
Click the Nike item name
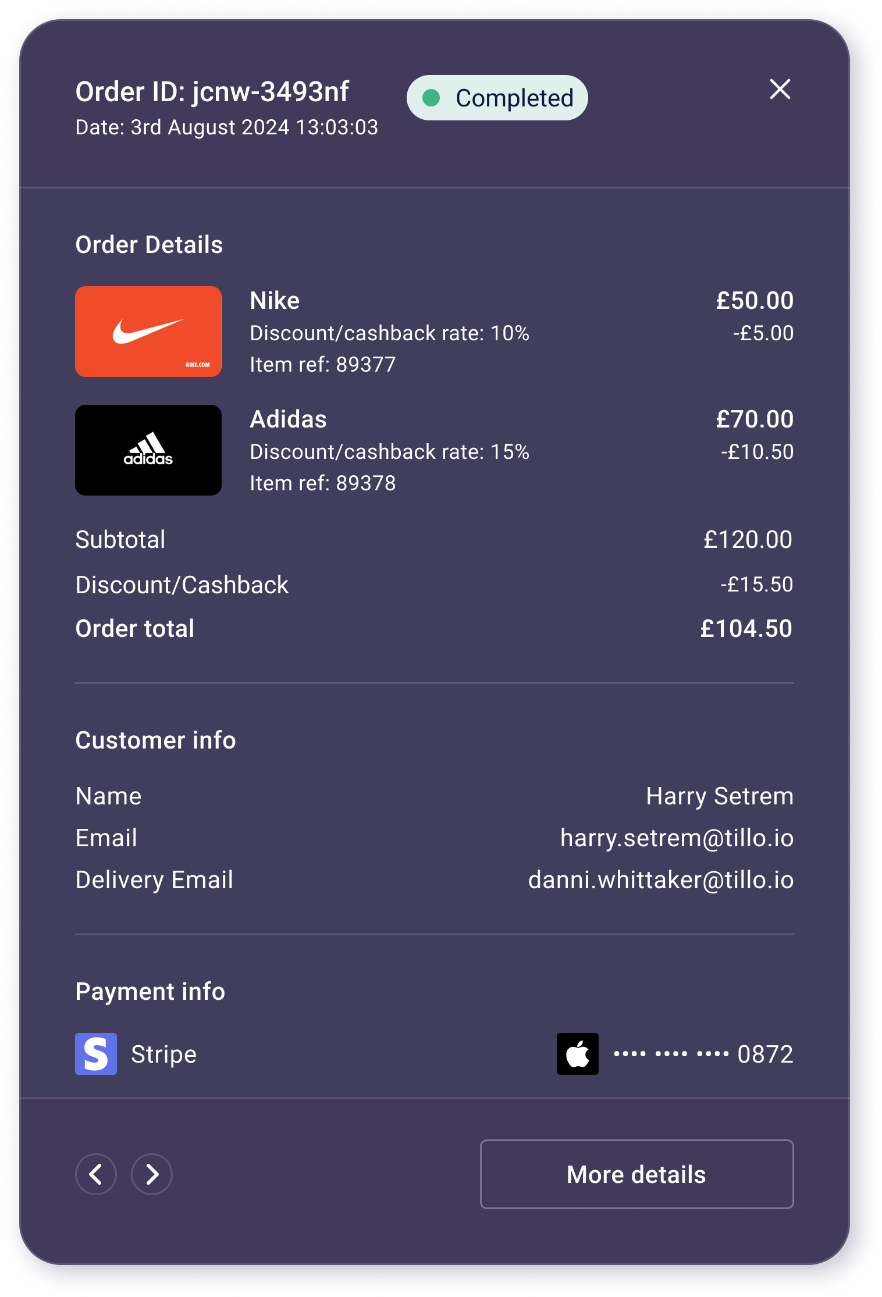point(275,301)
